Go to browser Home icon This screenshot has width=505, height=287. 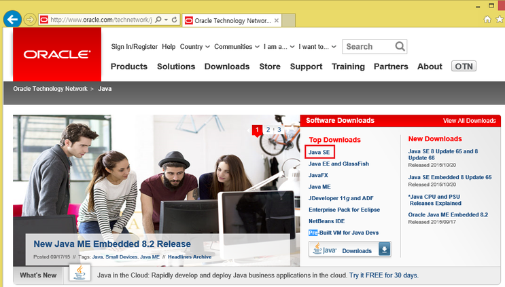click(x=487, y=19)
